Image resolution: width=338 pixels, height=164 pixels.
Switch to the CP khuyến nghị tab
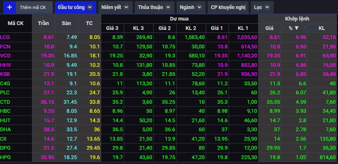(227, 7)
